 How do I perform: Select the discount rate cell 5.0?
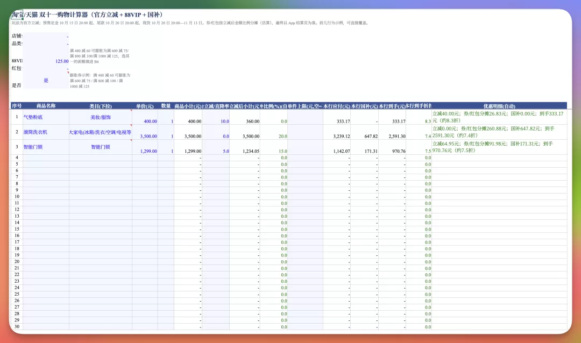[x=216, y=147]
